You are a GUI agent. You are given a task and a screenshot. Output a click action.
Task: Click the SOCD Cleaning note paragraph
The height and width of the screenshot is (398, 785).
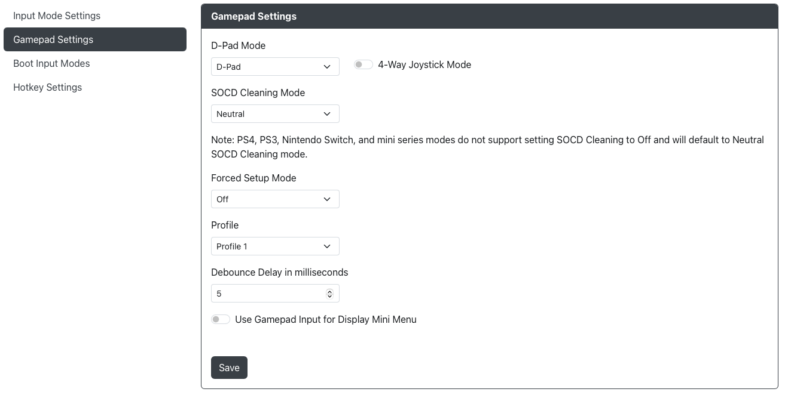[x=488, y=147]
